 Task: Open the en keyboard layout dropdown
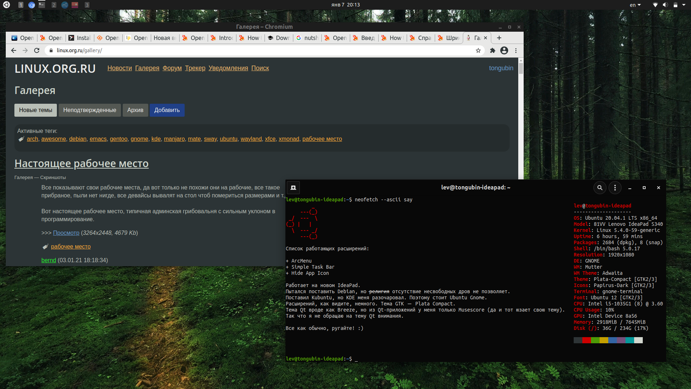pos(635,5)
